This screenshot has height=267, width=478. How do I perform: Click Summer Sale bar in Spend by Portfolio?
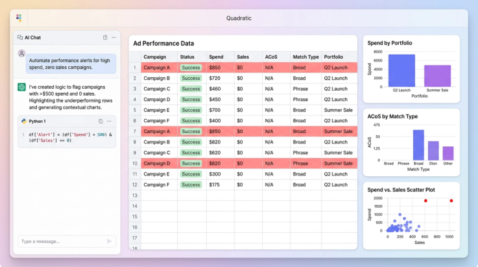[x=437, y=76]
